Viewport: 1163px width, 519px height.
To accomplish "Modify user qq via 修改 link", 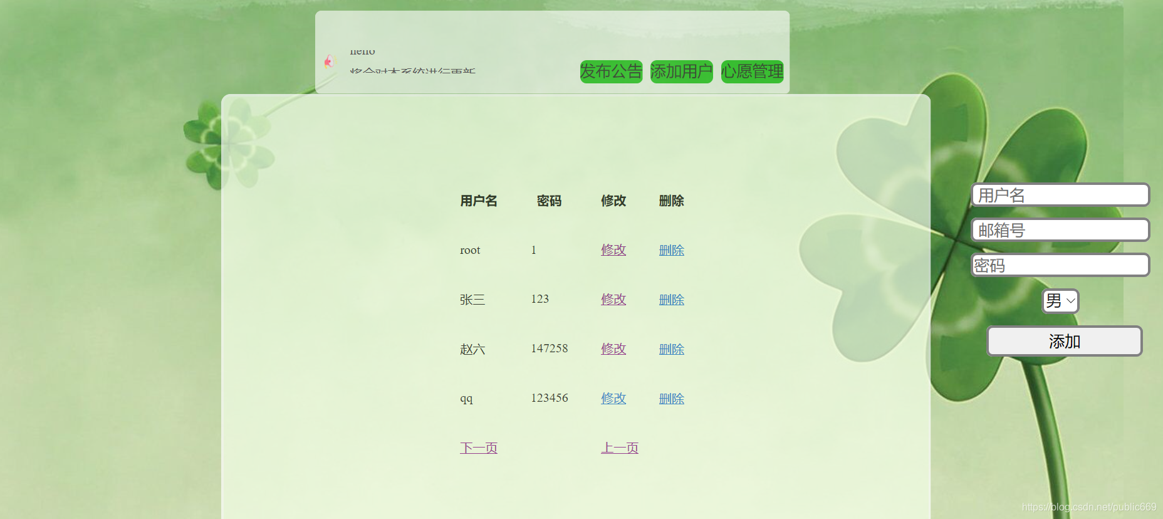I will pos(613,398).
